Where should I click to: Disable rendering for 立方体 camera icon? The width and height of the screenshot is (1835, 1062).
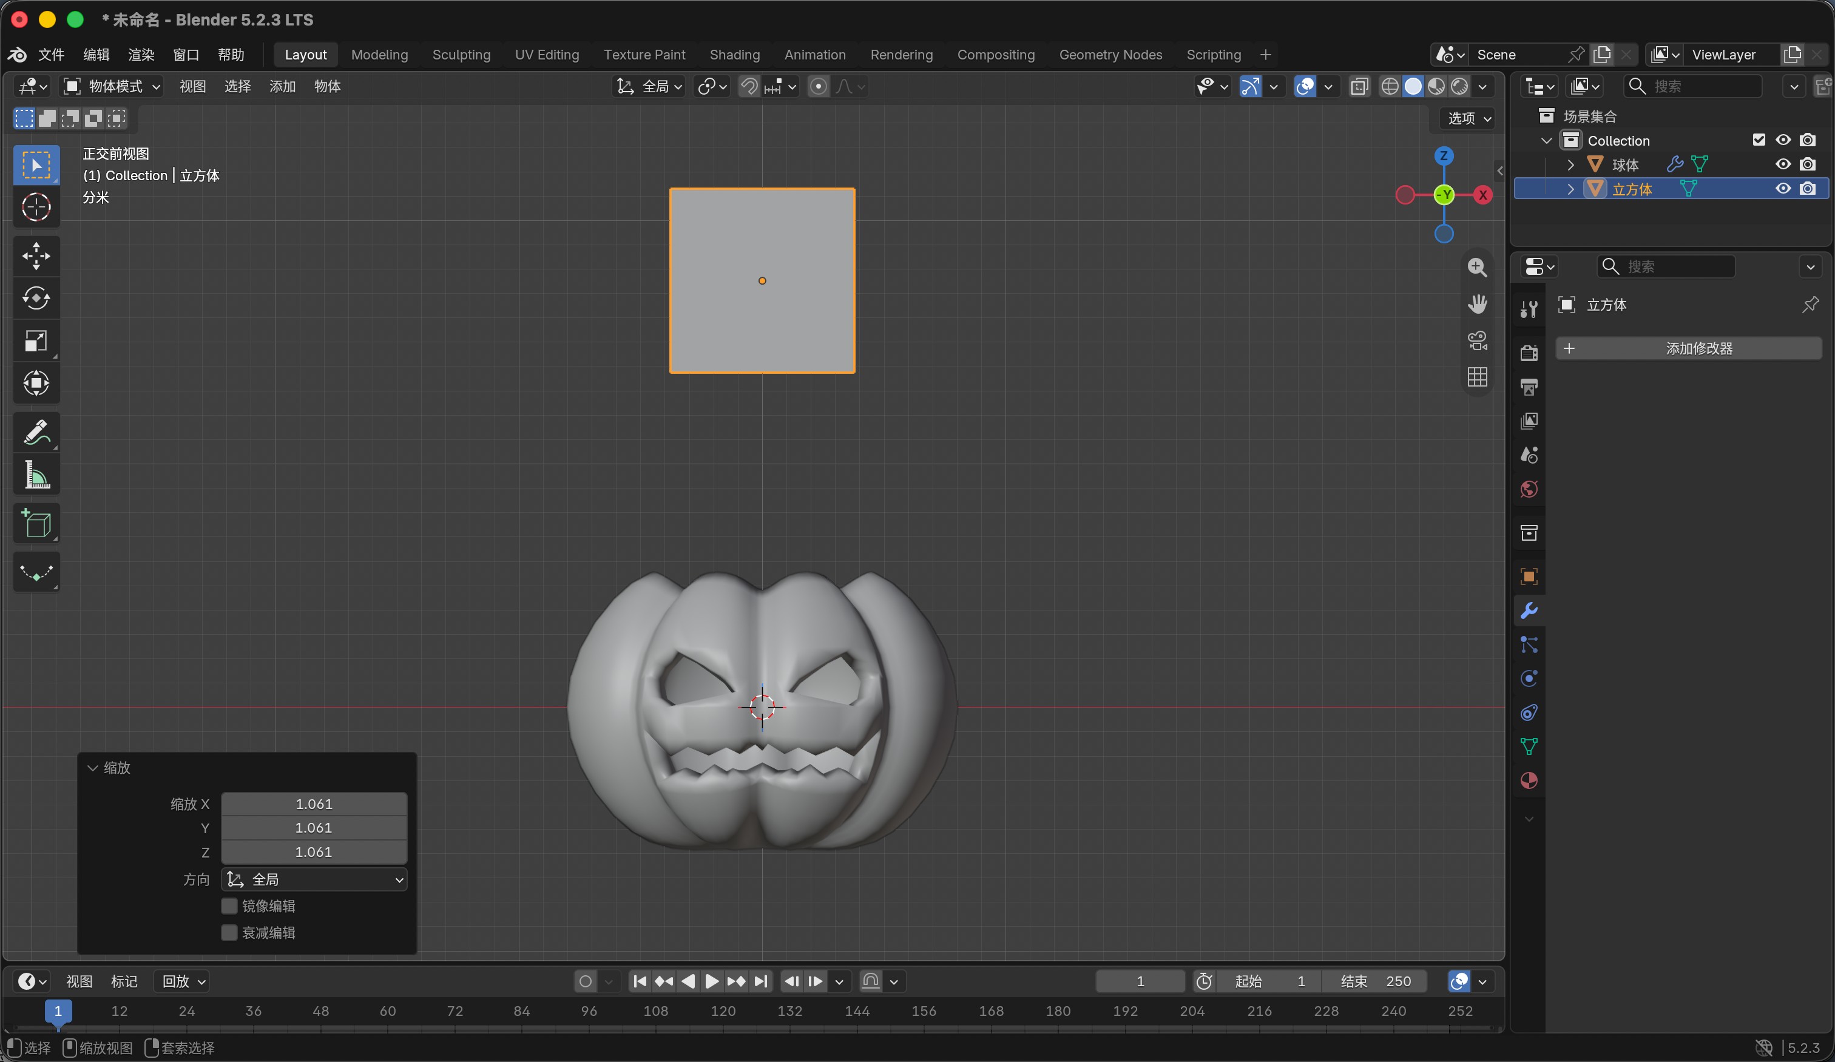point(1807,189)
